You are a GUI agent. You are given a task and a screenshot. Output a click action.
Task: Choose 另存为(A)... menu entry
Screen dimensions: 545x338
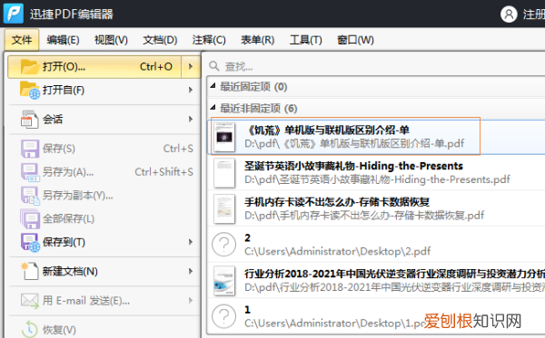click(104, 172)
